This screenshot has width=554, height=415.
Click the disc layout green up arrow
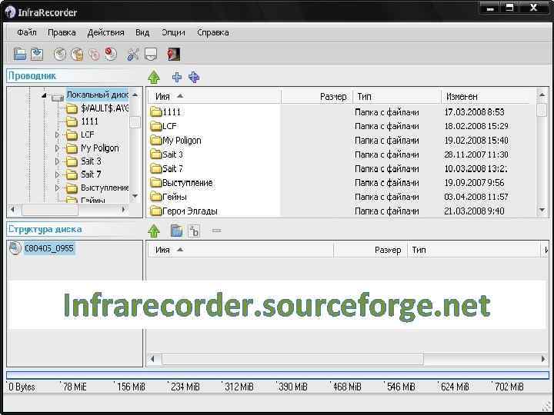pyautogui.click(x=154, y=231)
